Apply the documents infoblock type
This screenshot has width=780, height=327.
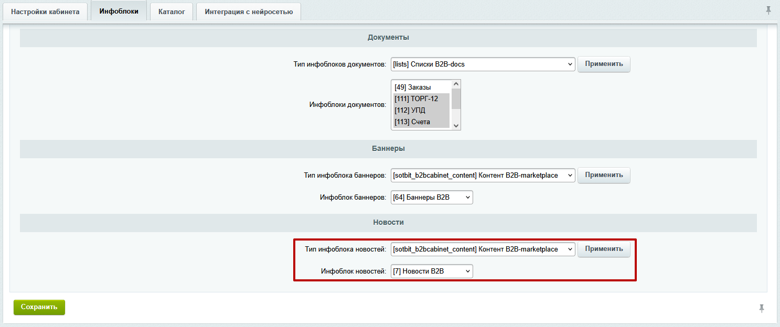pos(604,64)
